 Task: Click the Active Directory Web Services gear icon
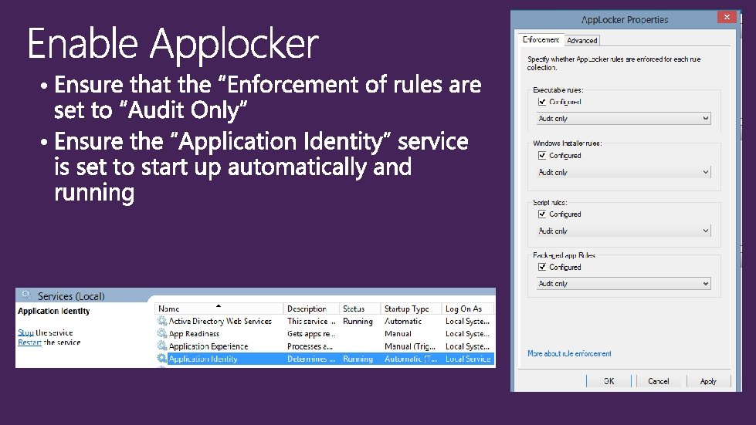(x=162, y=321)
